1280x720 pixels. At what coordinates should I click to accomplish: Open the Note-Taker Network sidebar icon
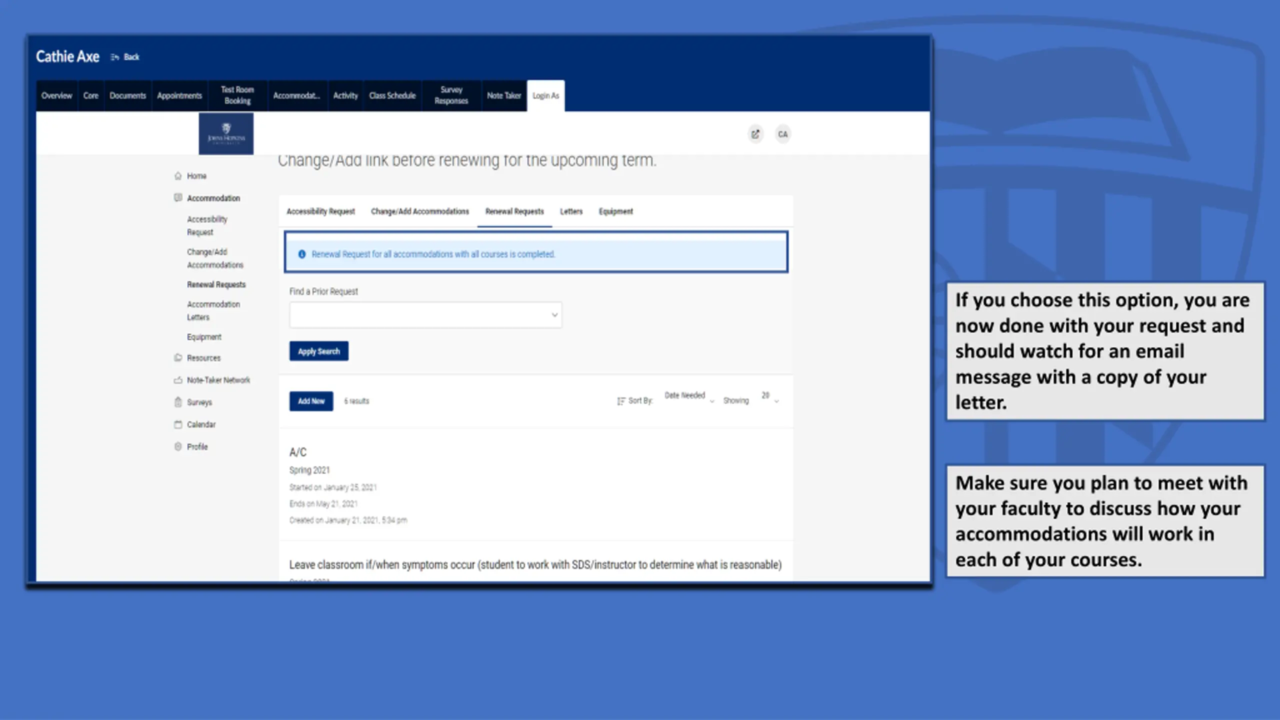177,380
